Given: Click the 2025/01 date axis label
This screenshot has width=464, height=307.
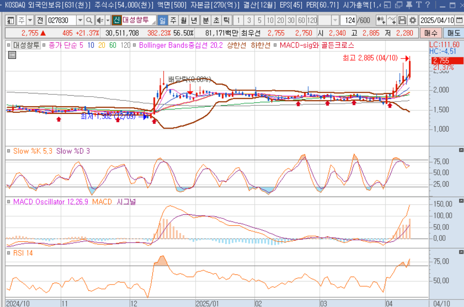Looking at the screenshot, I should [207, 303].
